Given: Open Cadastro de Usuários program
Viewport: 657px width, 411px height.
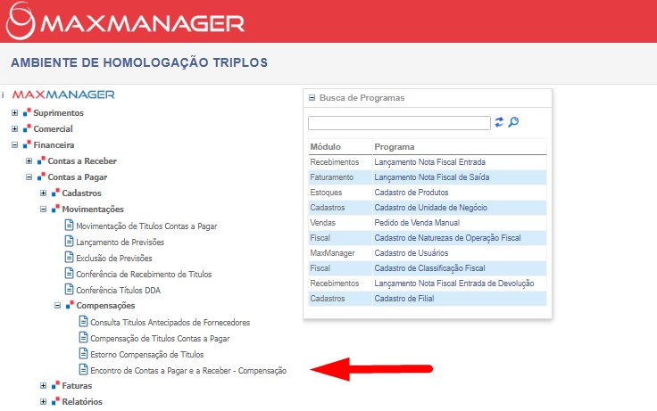Looking at the screenshot, I should pyautogui.click(x=411, y=253).
